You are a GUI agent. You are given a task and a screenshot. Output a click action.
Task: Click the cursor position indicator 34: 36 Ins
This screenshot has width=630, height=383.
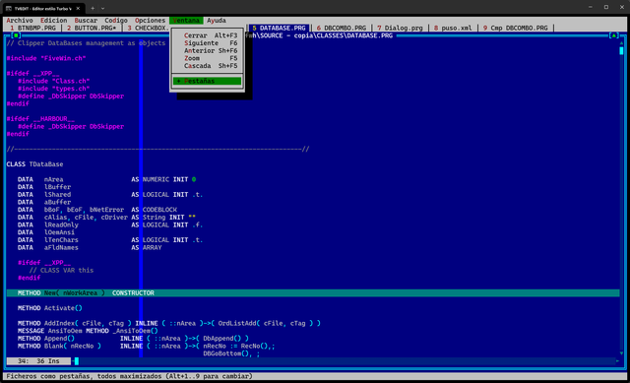pyautogui.click(x=38, y=361)
